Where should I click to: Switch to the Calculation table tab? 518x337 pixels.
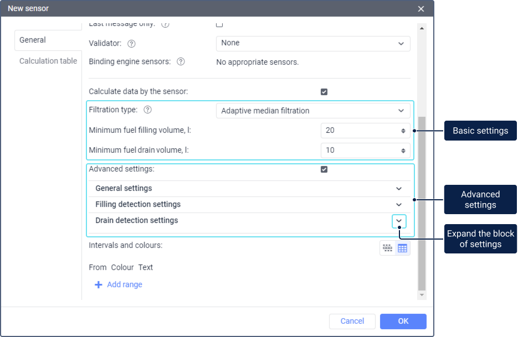pyautogui.click(x=48, y=61)
